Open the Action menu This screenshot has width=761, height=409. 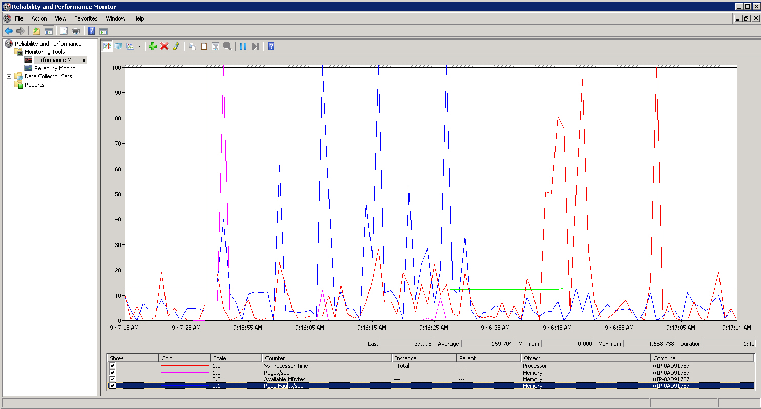(39, 18)
